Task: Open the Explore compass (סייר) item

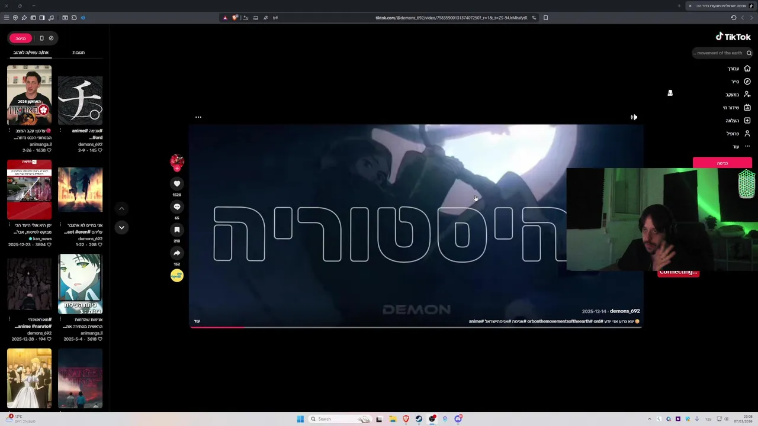Action: point(741,82)
